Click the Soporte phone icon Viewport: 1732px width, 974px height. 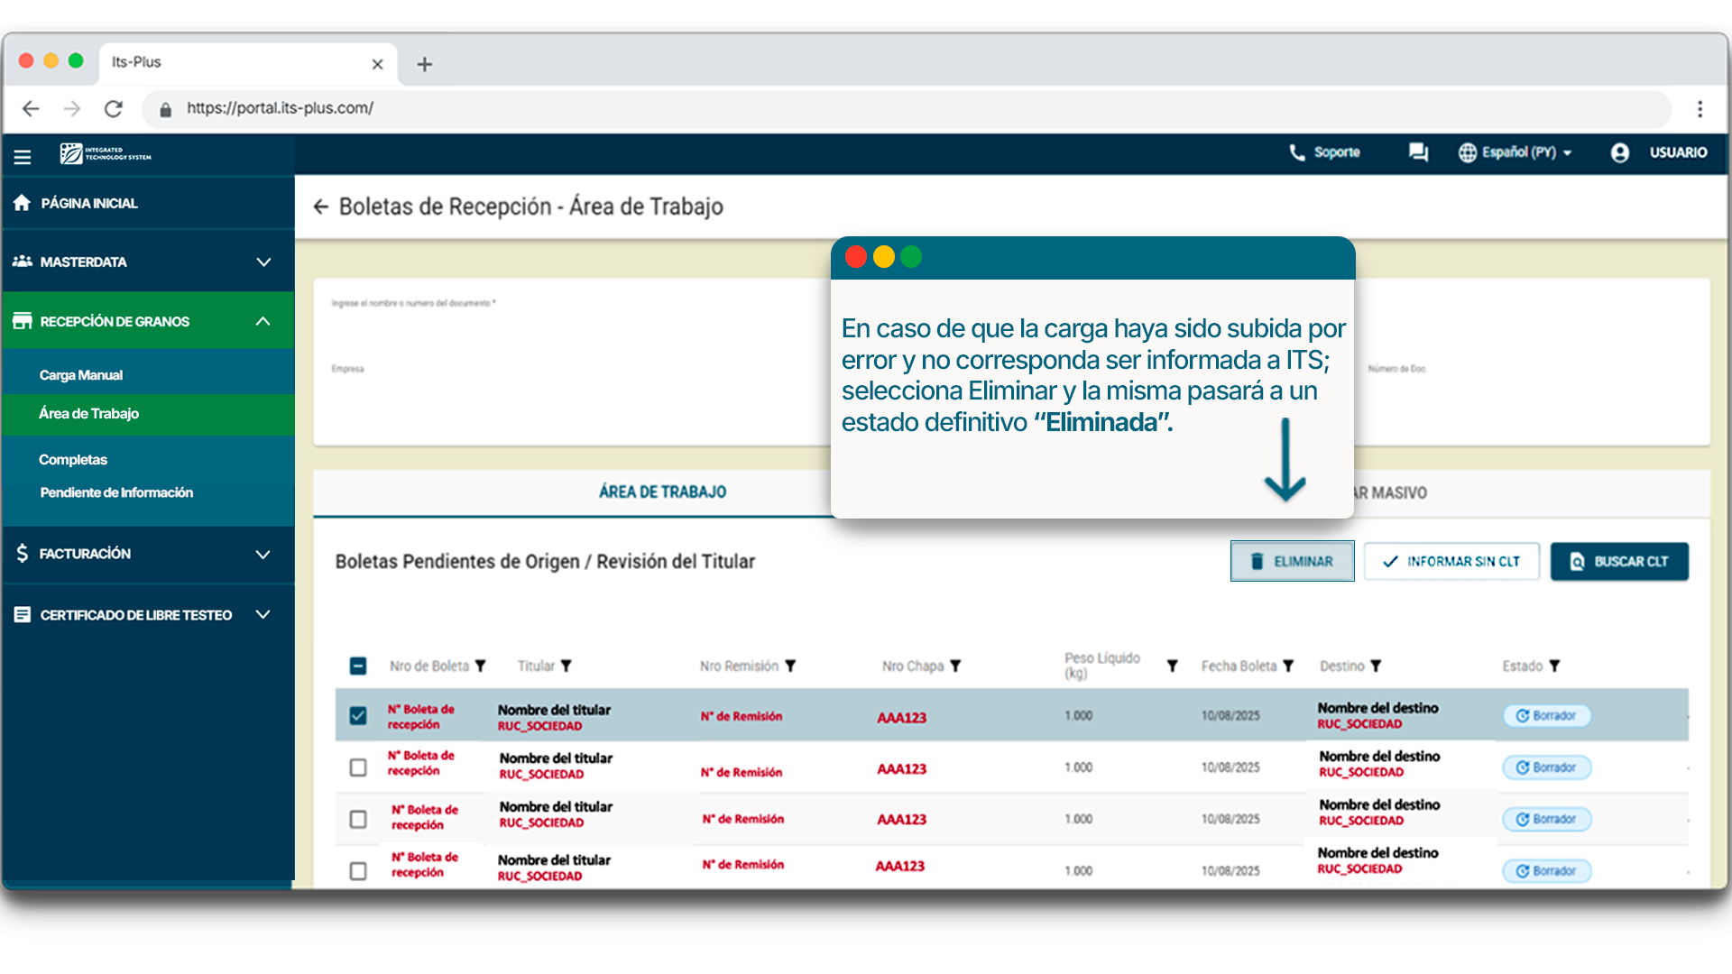pyautogui.click(x=1296, y=152)
